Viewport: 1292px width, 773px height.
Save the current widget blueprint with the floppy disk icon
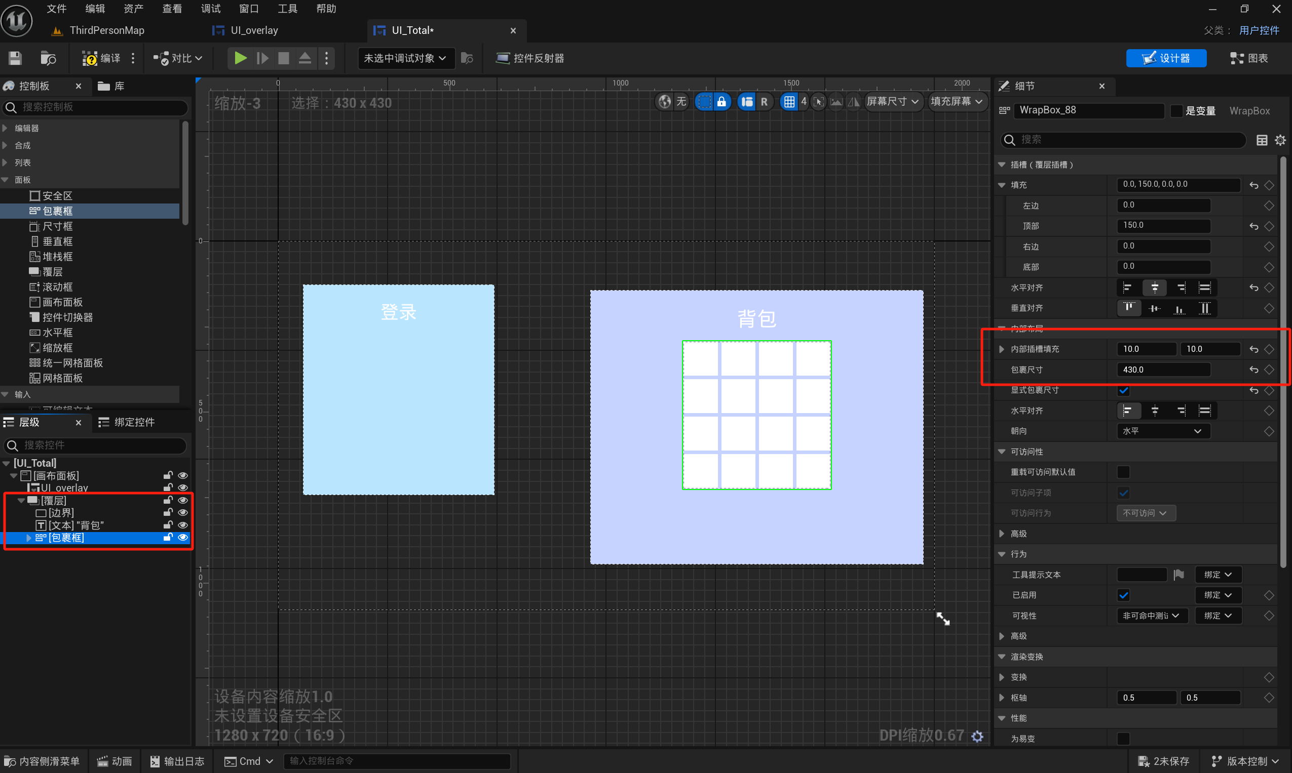coord(15,58)
